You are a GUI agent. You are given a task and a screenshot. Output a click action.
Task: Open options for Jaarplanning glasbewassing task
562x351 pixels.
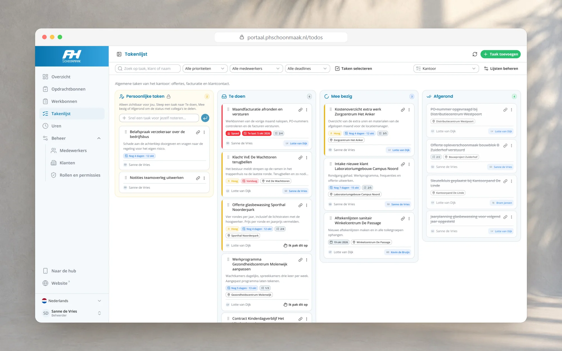click(511, 217)
